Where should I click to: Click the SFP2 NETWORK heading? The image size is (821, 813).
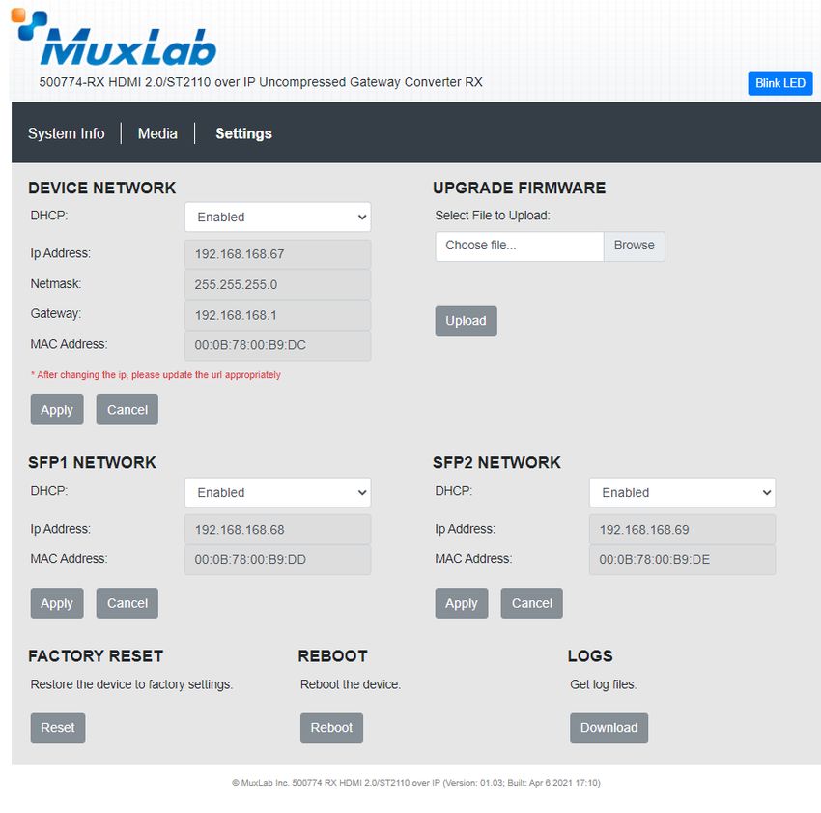pyautogui.click(x=496, y=463)
